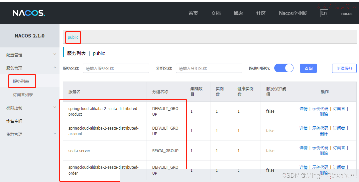Collapse the 服务管理 sidebar menu

click(30, 68)
